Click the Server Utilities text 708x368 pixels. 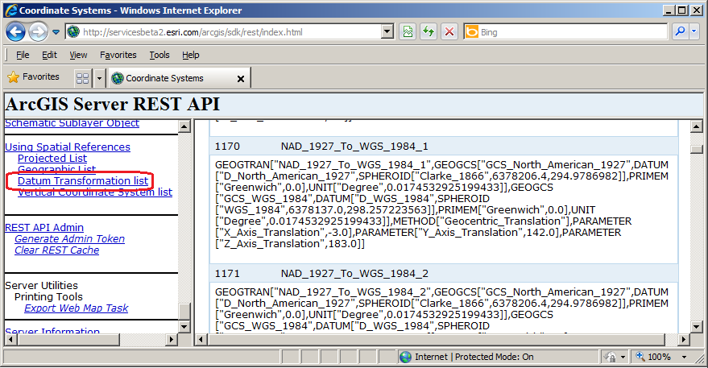41,286
